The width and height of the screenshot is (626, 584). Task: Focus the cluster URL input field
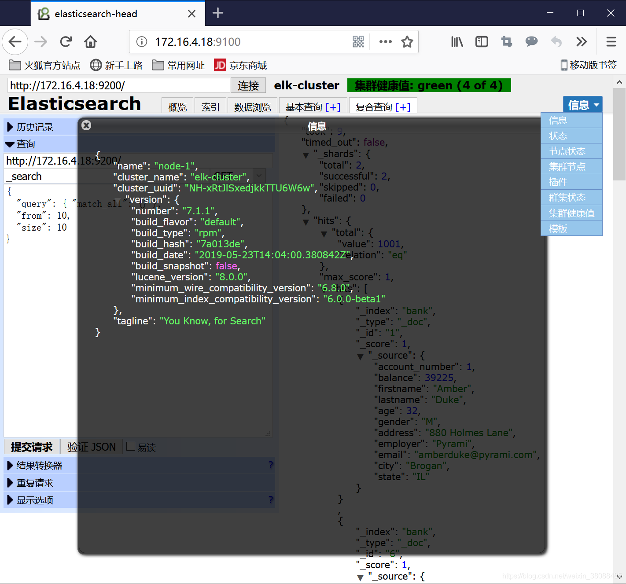point(119,85)
